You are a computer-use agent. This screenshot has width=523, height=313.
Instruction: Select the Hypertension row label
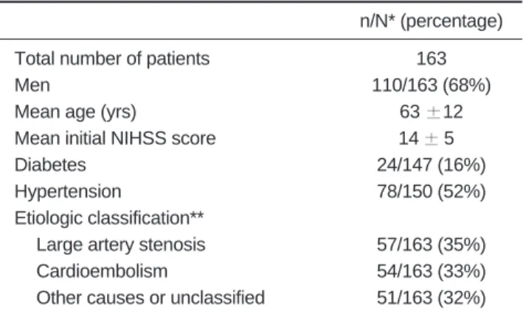click(x=68, y=192)
